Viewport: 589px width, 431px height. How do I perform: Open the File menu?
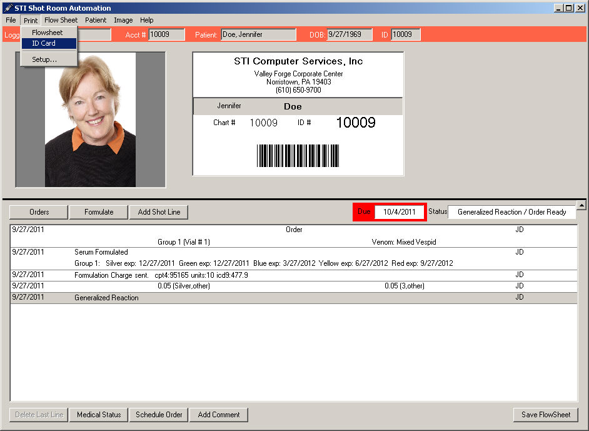(11, 20)
